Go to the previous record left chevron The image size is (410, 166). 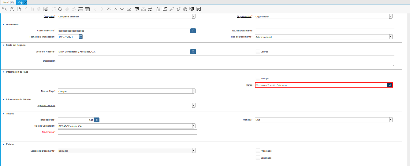pos(95,9)
